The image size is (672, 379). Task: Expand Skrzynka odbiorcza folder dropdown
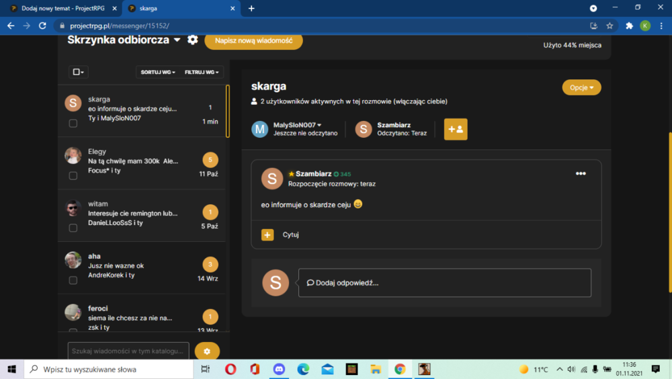(x=177, y=40)
